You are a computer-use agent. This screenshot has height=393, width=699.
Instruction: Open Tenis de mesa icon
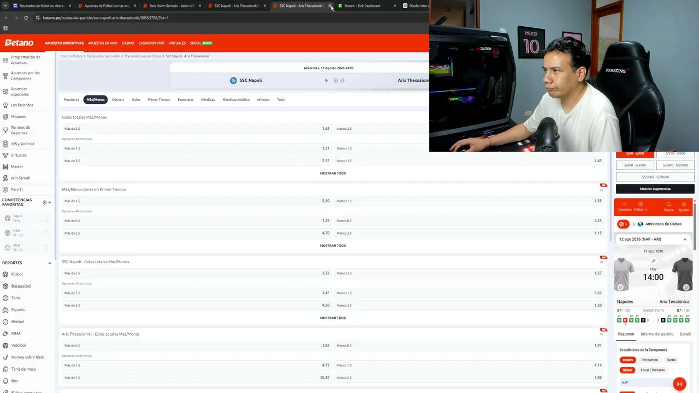[x=5, y=369]
